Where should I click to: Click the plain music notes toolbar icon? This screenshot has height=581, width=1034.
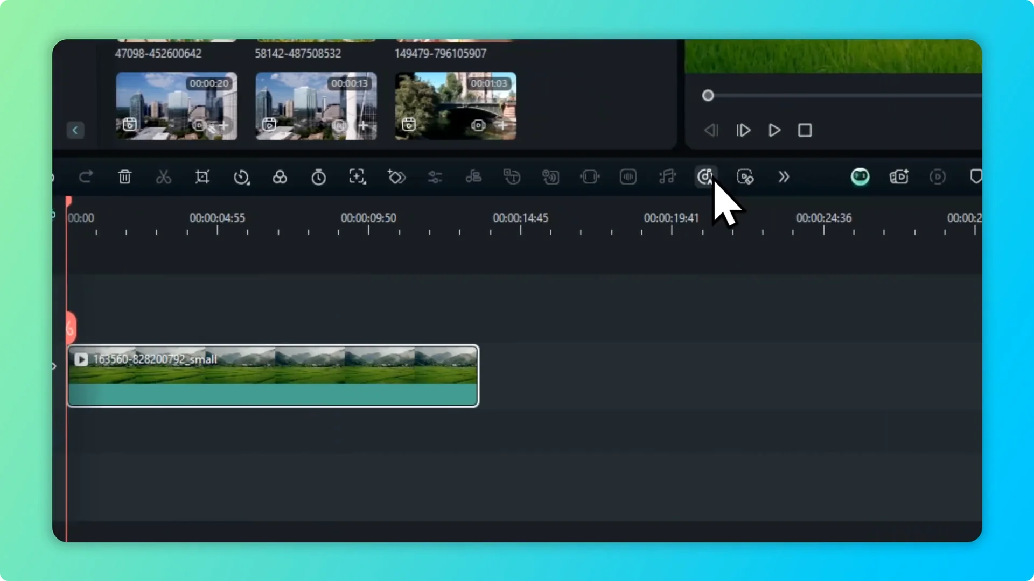[x=667, y=176]
